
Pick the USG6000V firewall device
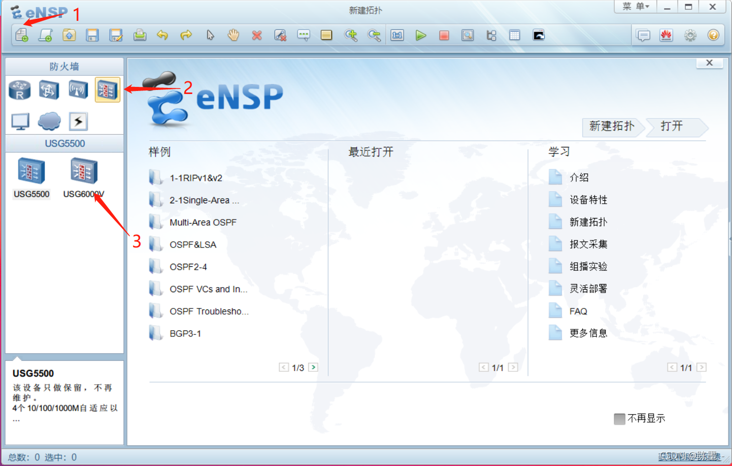pyautogui.click(x=84, y=178)
